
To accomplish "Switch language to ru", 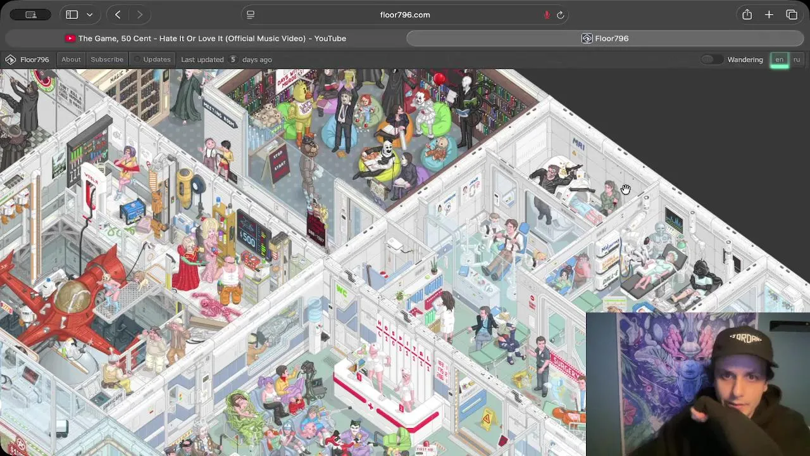I will [797, 60].
